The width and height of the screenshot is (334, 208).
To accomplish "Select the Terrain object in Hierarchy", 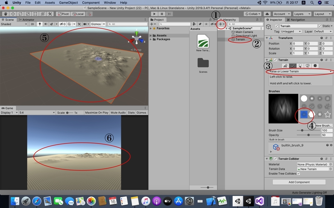I will pyautogui.click(x=240, y=39).
